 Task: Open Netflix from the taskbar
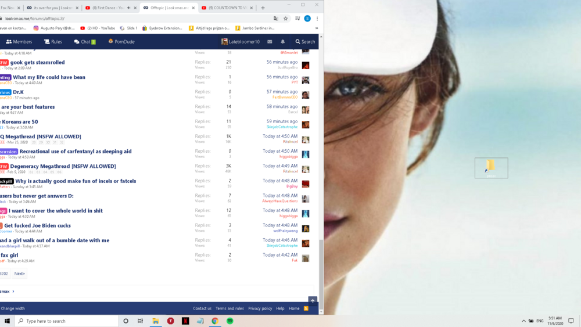click(x=185, y=321)
